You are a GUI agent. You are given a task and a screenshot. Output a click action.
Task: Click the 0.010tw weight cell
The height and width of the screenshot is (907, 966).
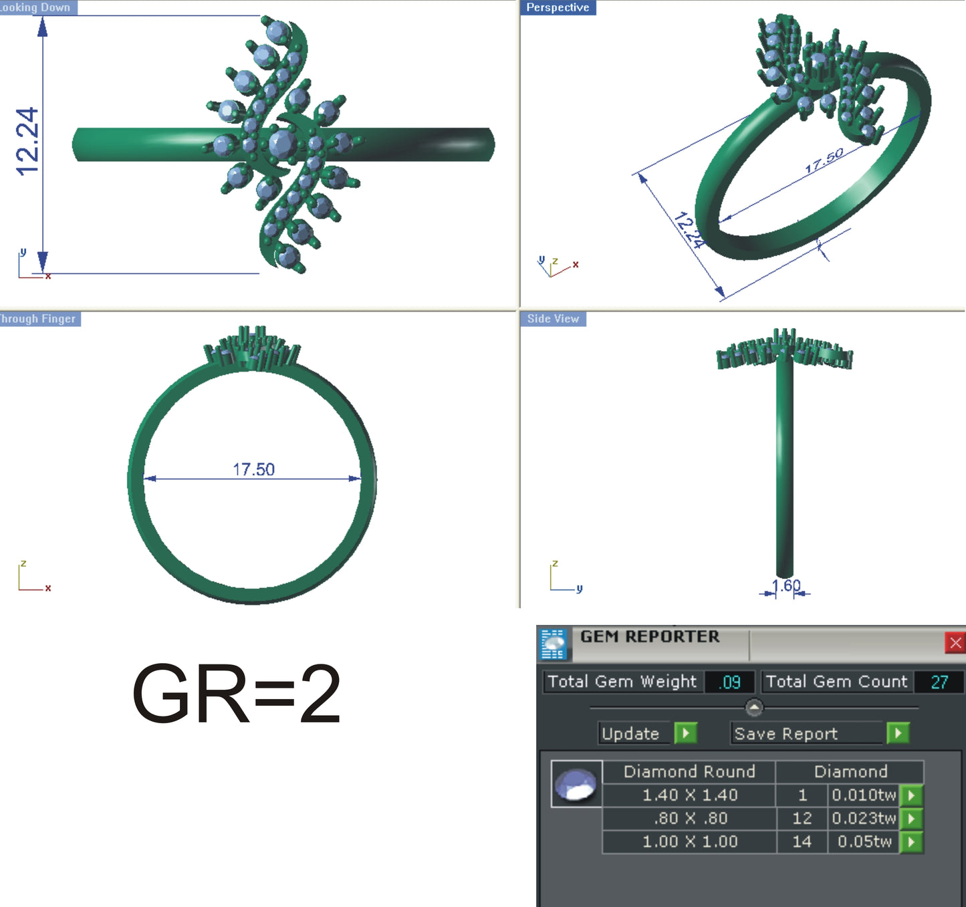pyautogui.click(x=864, y=795)
